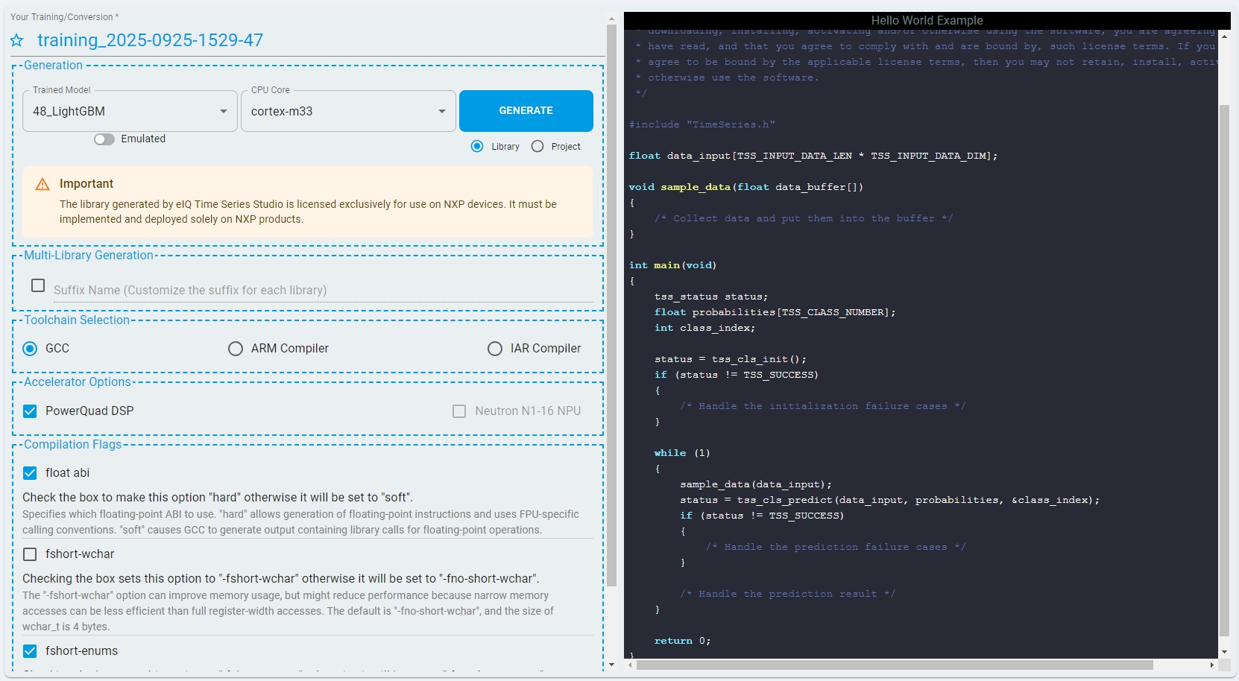The width and height of the screenshot is (1239, 681).
Task: Expand the CPU Core dropdown
Action: (348, 112)
